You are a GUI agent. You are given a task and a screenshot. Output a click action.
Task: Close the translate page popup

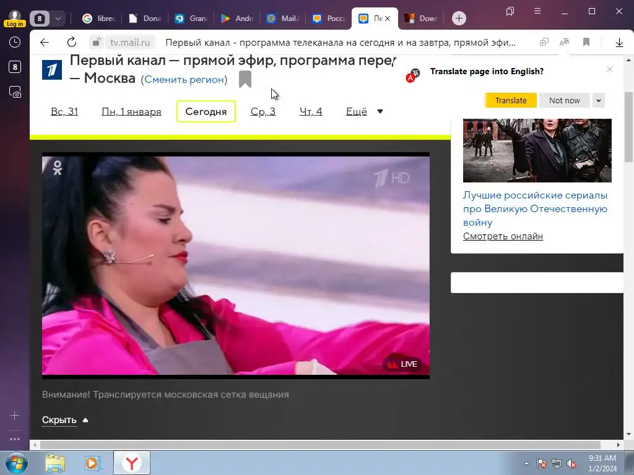coord(610,69)
